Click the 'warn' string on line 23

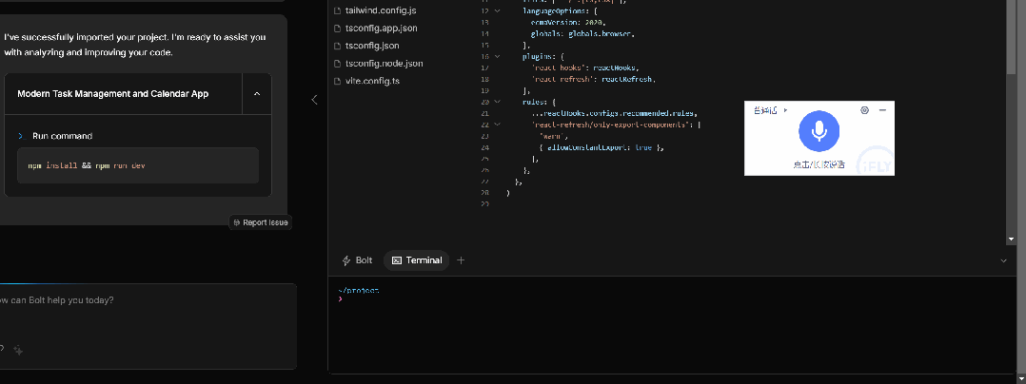pos(554,136)
